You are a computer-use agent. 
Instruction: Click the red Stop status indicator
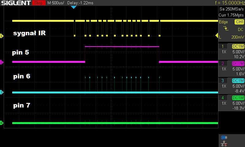[39, 3]
